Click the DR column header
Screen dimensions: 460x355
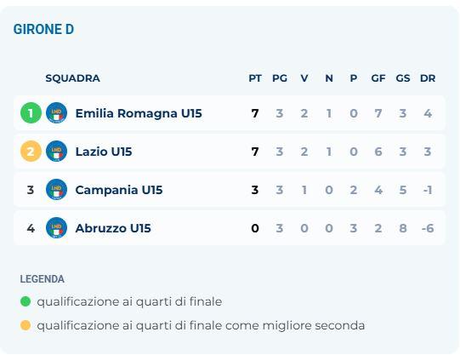point(428,78)
